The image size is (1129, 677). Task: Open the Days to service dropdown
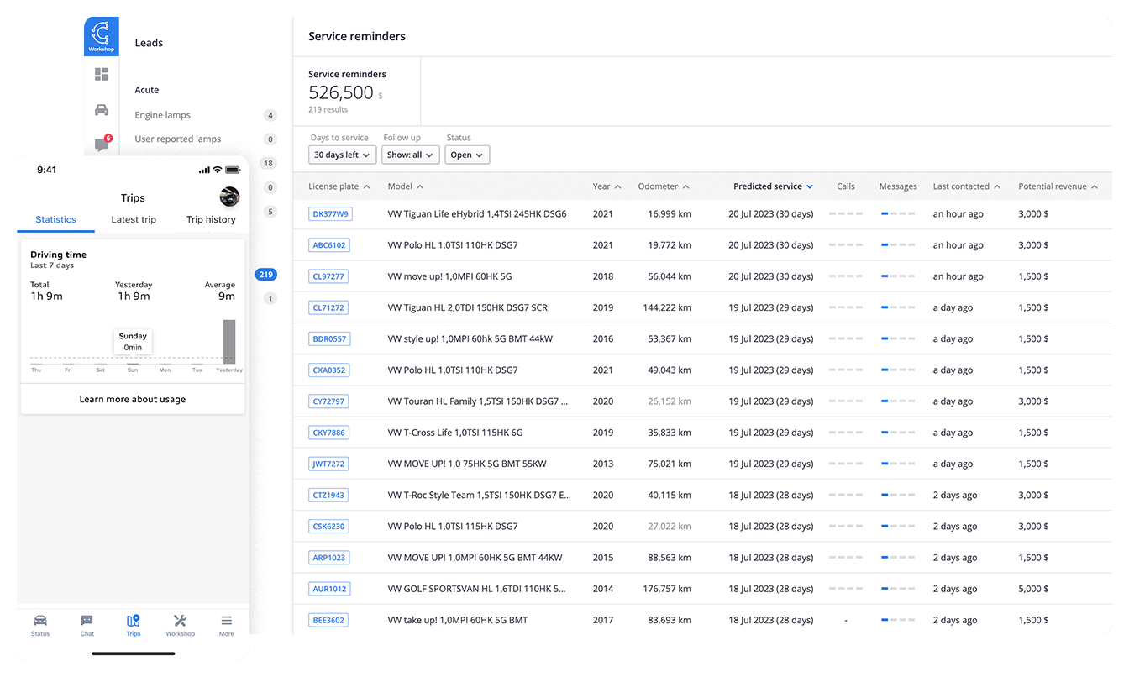(342, 155)
